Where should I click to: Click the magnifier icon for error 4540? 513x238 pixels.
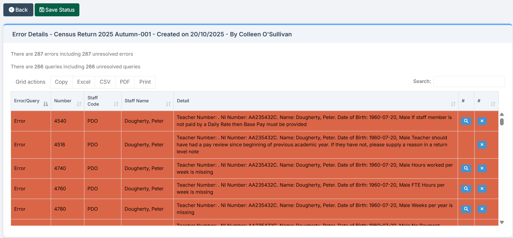pos(466,121)
